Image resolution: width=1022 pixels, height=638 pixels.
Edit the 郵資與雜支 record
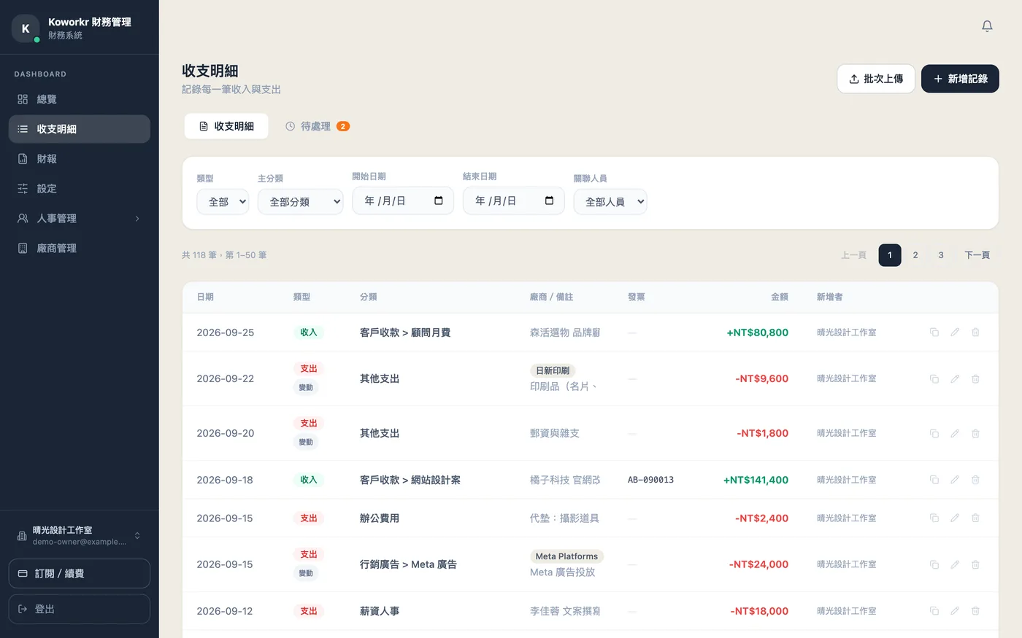click(x=955, y=433)
